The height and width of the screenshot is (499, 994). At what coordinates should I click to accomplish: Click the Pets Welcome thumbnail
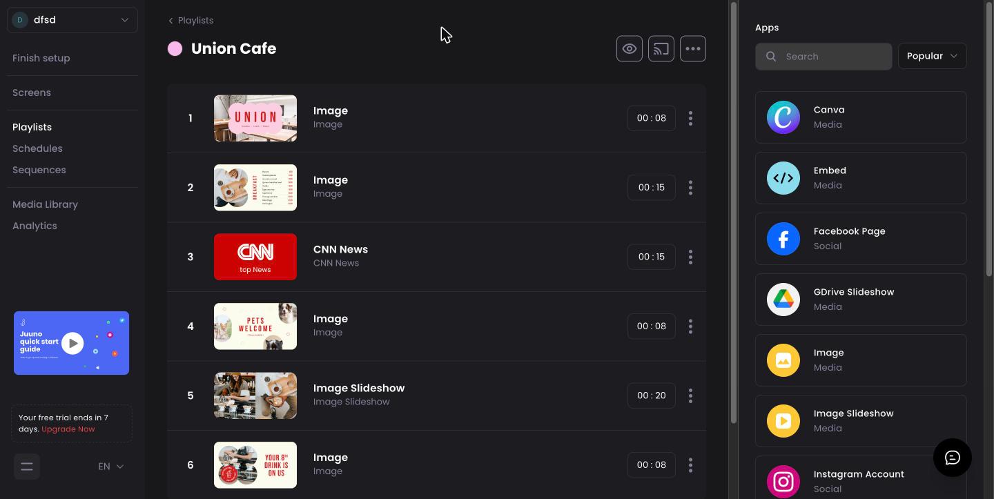pos(255,326)
